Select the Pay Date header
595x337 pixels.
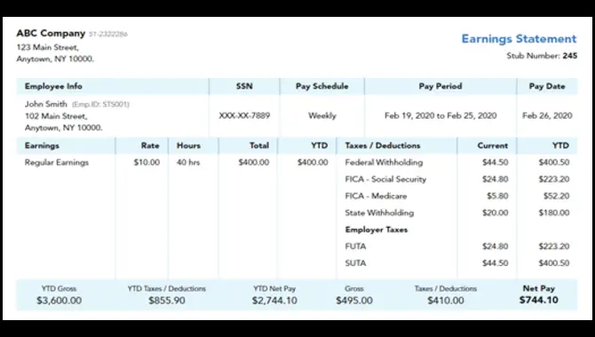[547, 86]
